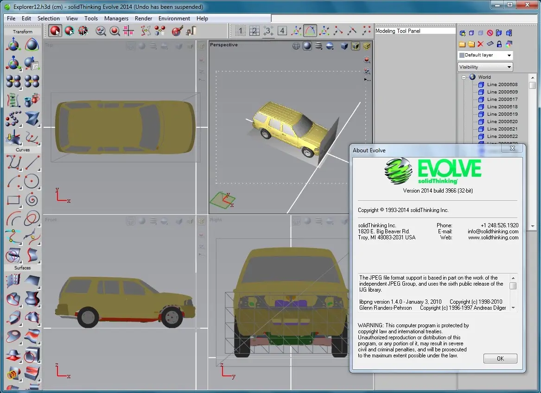The height and width of the screenshot is (393, 541).
Task: Open the Selection menu
Action: [48, 18]
